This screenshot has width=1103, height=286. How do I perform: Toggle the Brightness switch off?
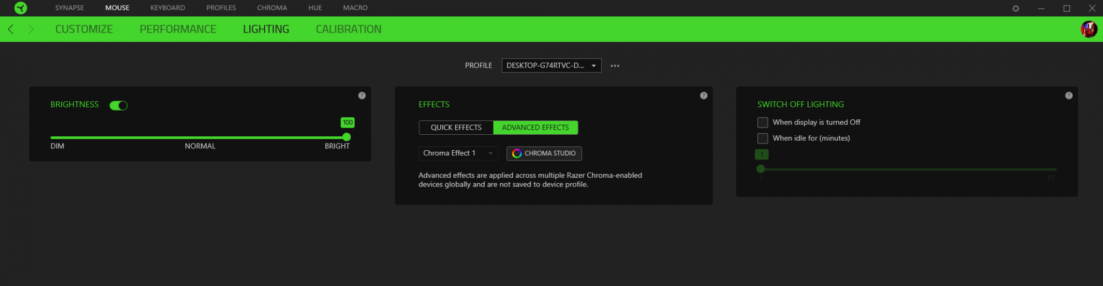(x=119, y=106)
